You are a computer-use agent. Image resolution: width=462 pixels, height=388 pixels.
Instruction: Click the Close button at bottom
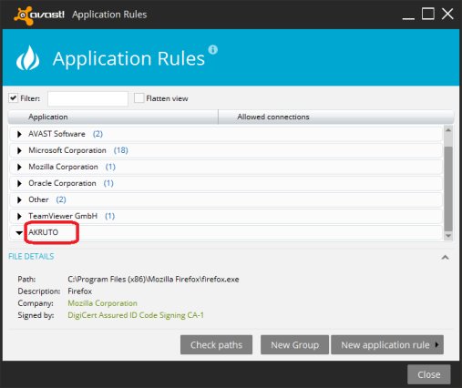point(429,374)
